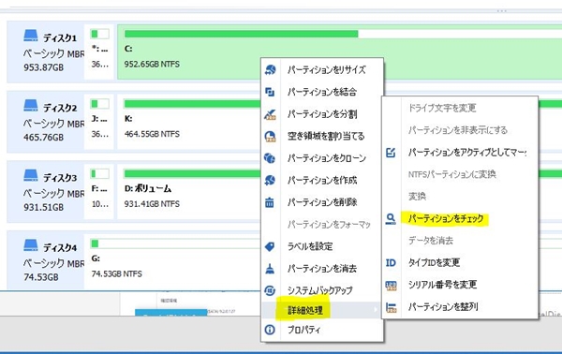Viewport: 562px width, 354px height.
Task: Click the ディスク3 header label
Action: click(x=60, y=177)
